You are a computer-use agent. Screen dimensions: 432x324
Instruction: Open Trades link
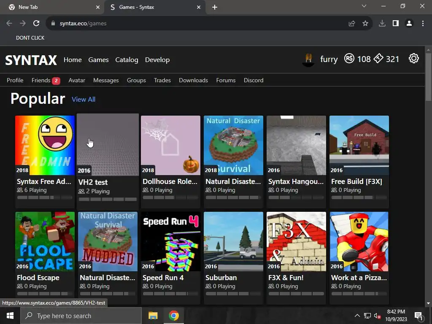162,80
